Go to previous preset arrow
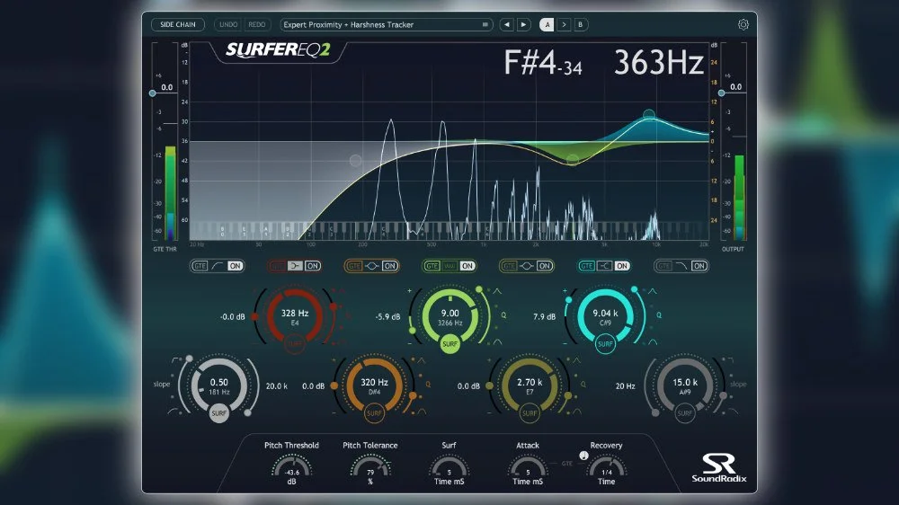The height and width of the screenshot is (505, 899). (506, 24)
